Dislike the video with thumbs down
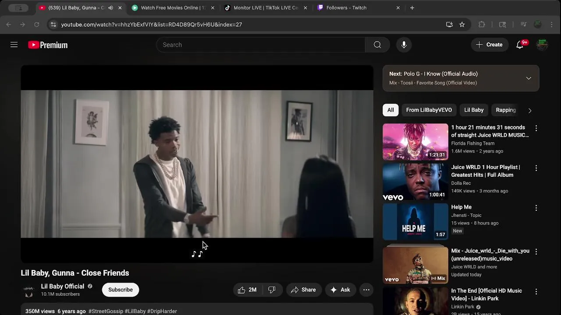The image size is (561, 315). 272,290
